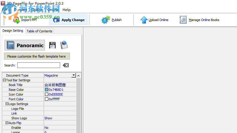Switch to Design Setting tab

pyautogui.click(x=13, y=31)
